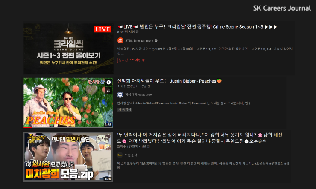Screen dimensions: 316x189
Task: Click the 조회수 208만회 · 5일 전 text
Action: pyautogui.click(x=134, y=86)
